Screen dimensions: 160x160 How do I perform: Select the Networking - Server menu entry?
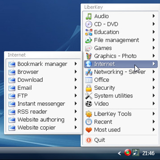point(121,72)
